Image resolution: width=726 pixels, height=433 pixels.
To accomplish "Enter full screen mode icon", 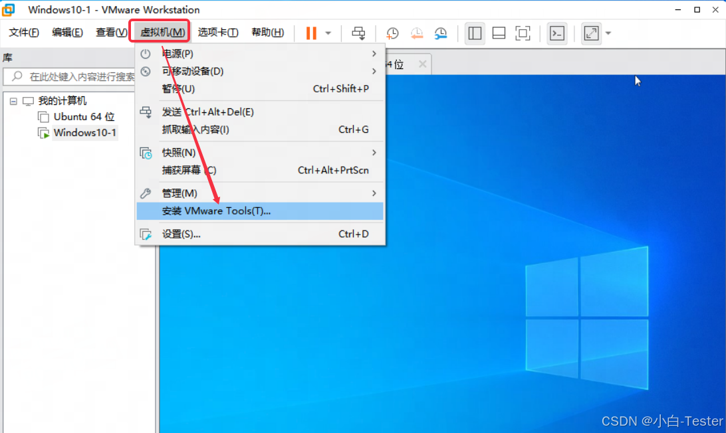I will point(523,33).
